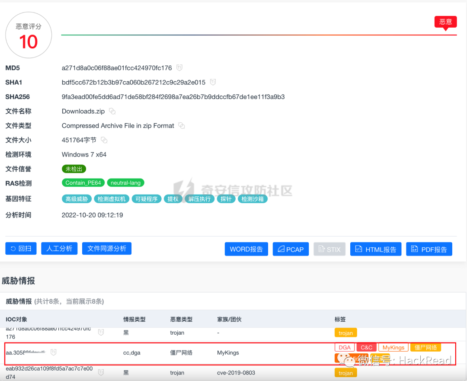Click the greyed STIX export button
This screenshot has height=381, width=467.
[x=329, y=249]
